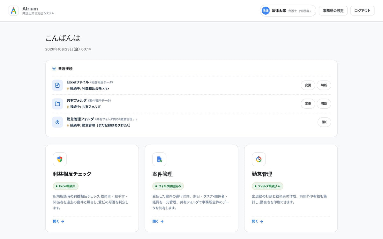Open the 利益相反チェック card link
The width and height of the screenshot is (383, 239).
coord(58,221)
